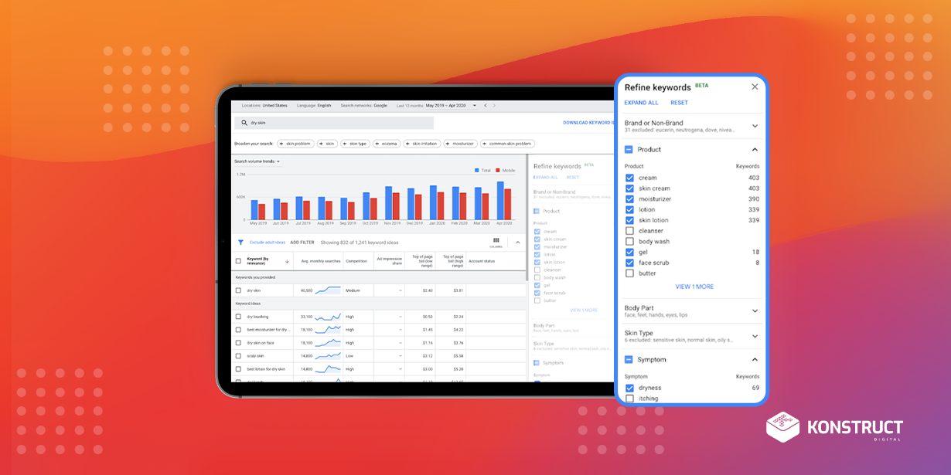Click the blue filter funnel icon
This screenshot has height=475, width=951.
tap(240, 243)
